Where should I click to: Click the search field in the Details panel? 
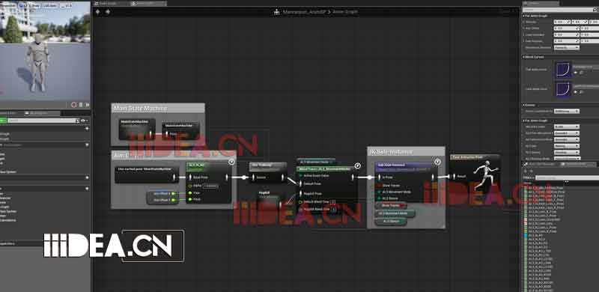tap(558, 10)
